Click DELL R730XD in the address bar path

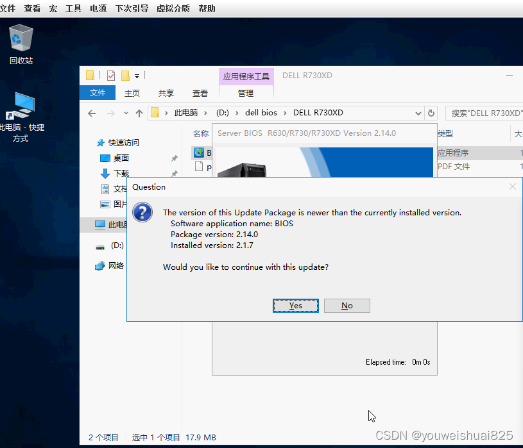tap(318, 113)
